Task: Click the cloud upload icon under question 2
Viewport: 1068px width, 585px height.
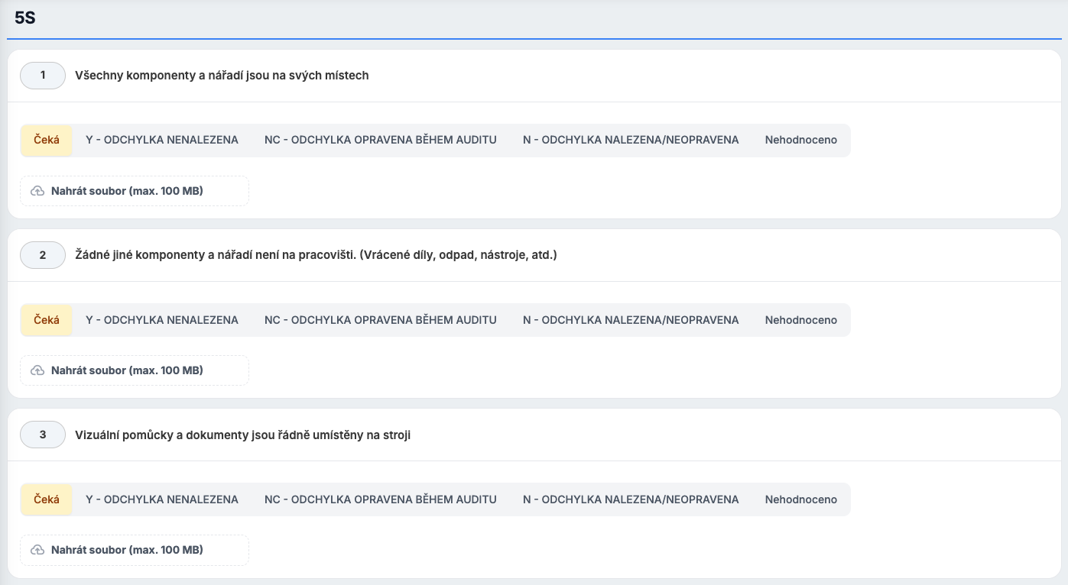Action: pos(37,370)
